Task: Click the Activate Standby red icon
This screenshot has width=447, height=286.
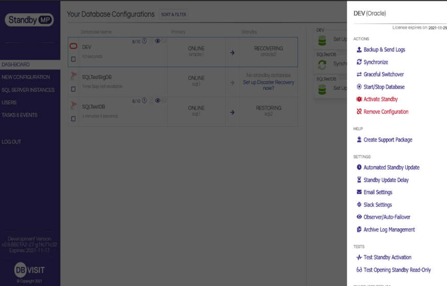Action: tap(359, 99)
